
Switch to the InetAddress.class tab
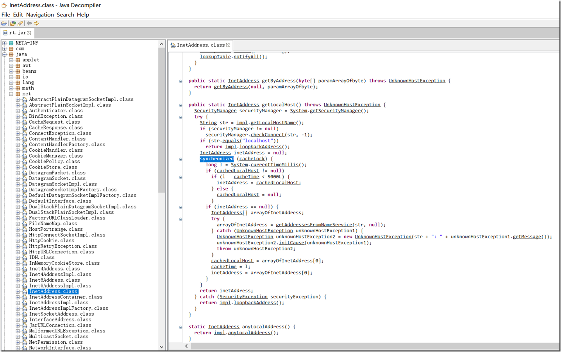coord(200,45)
